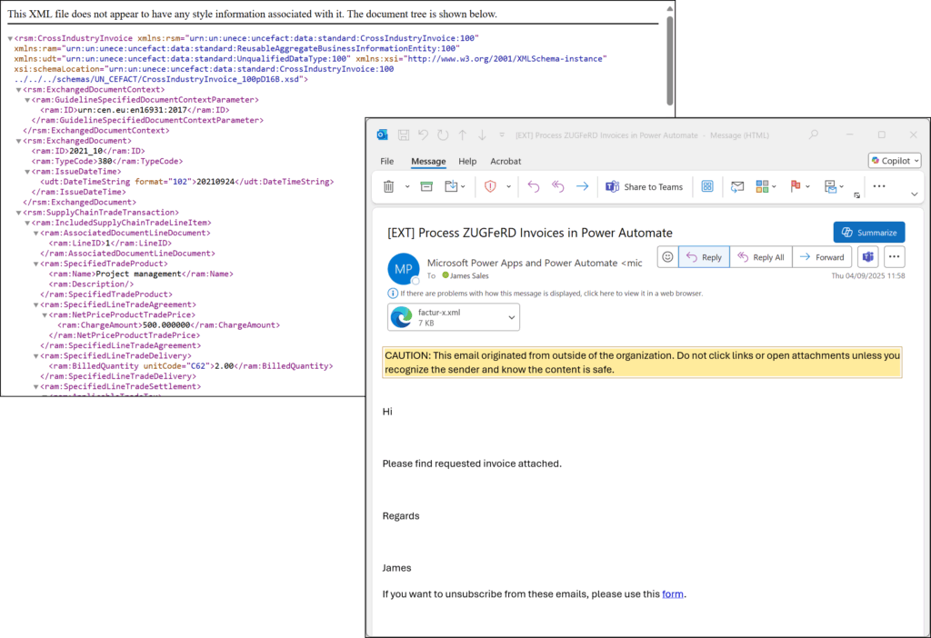This screenshot has width=931, height=638.
Task: Click the 500.000000 ChargeAmount value in the XML
Action: point(166,325)
